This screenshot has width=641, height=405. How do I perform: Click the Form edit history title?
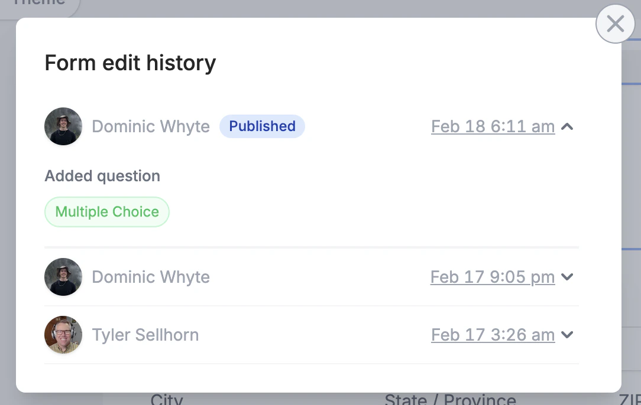[x=130, y=63]
